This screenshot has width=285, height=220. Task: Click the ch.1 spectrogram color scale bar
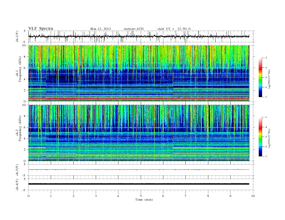[x=261, y=77]
